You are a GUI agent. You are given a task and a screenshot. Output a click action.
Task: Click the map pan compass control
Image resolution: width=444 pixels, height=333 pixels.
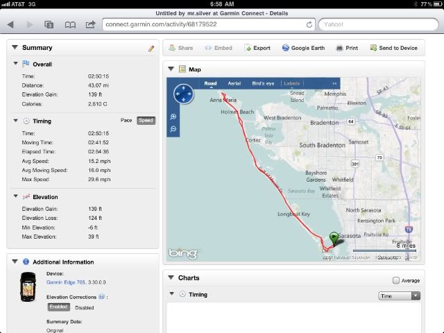click(x=184, y=93)
